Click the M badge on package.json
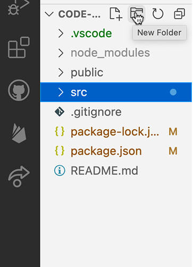The width and height of the screenshot is (193, 267). (x=173, y=151)
